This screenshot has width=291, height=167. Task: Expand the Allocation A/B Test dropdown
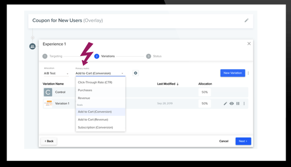pyautogui.click(x=56, y=73)
